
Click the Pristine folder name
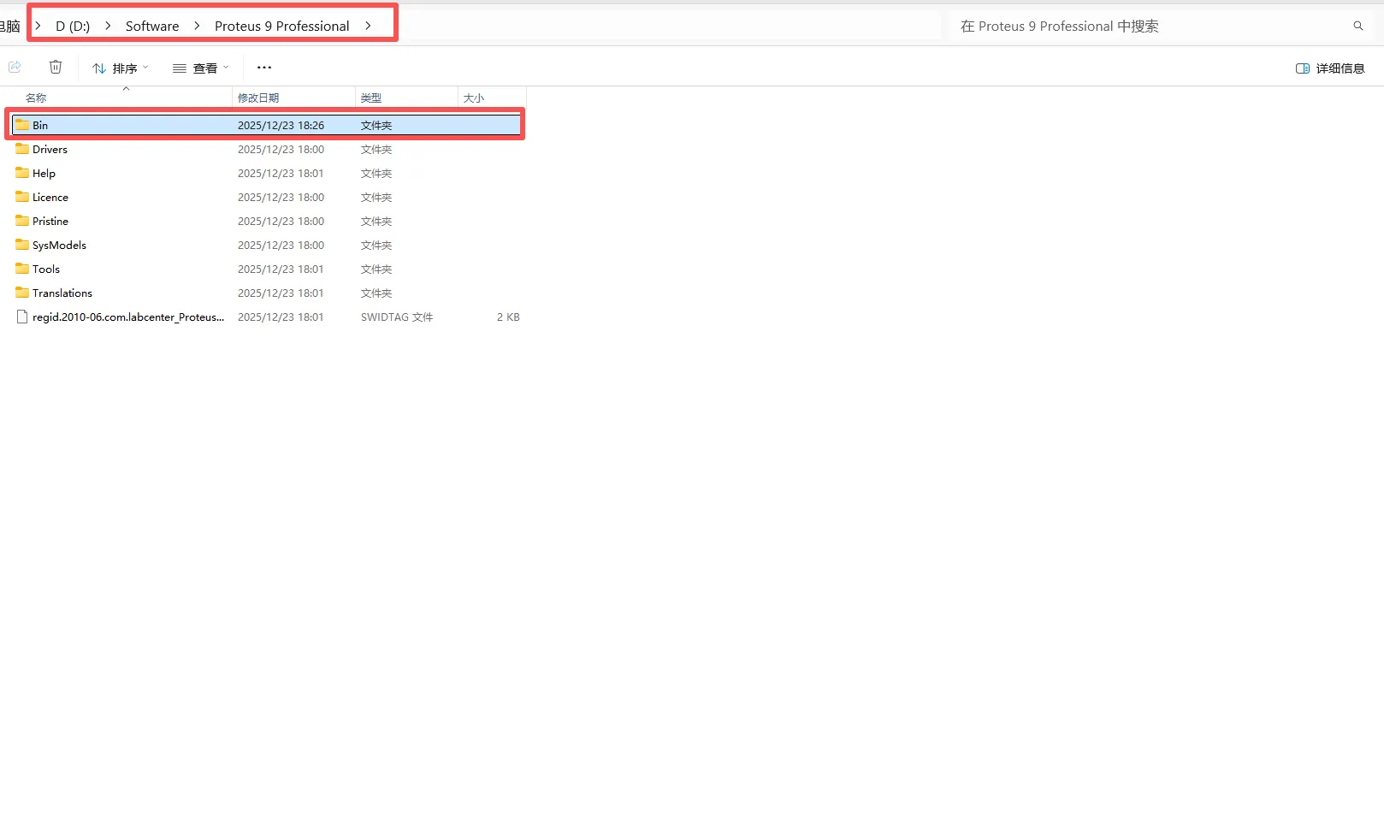(x=50, y=222)
